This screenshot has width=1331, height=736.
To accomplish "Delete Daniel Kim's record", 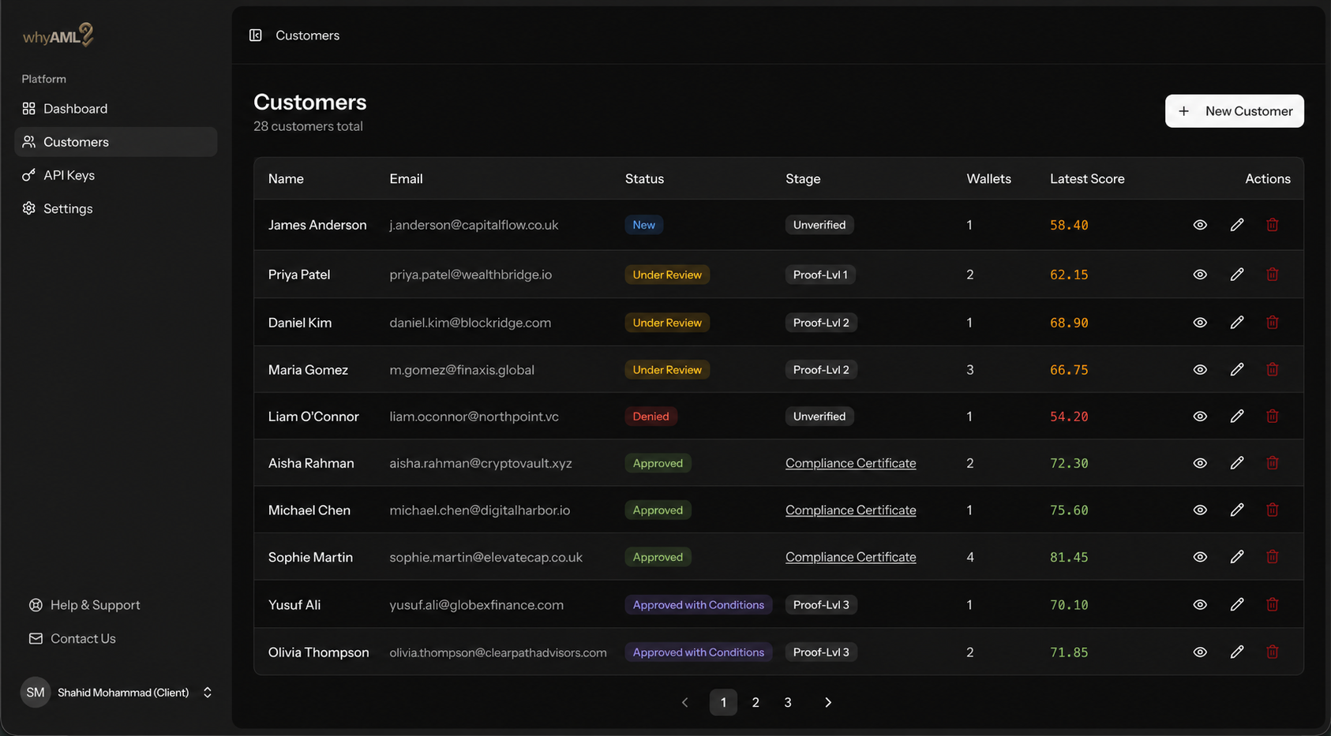I will [1273, 323].
